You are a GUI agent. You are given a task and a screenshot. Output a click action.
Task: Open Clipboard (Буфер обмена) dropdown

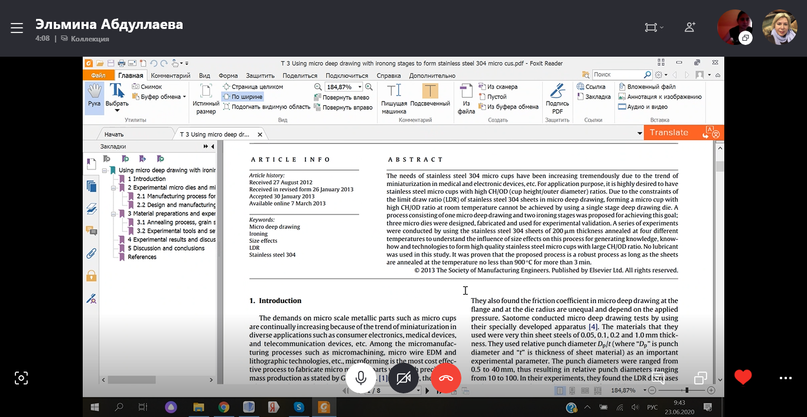click(184, 97)
